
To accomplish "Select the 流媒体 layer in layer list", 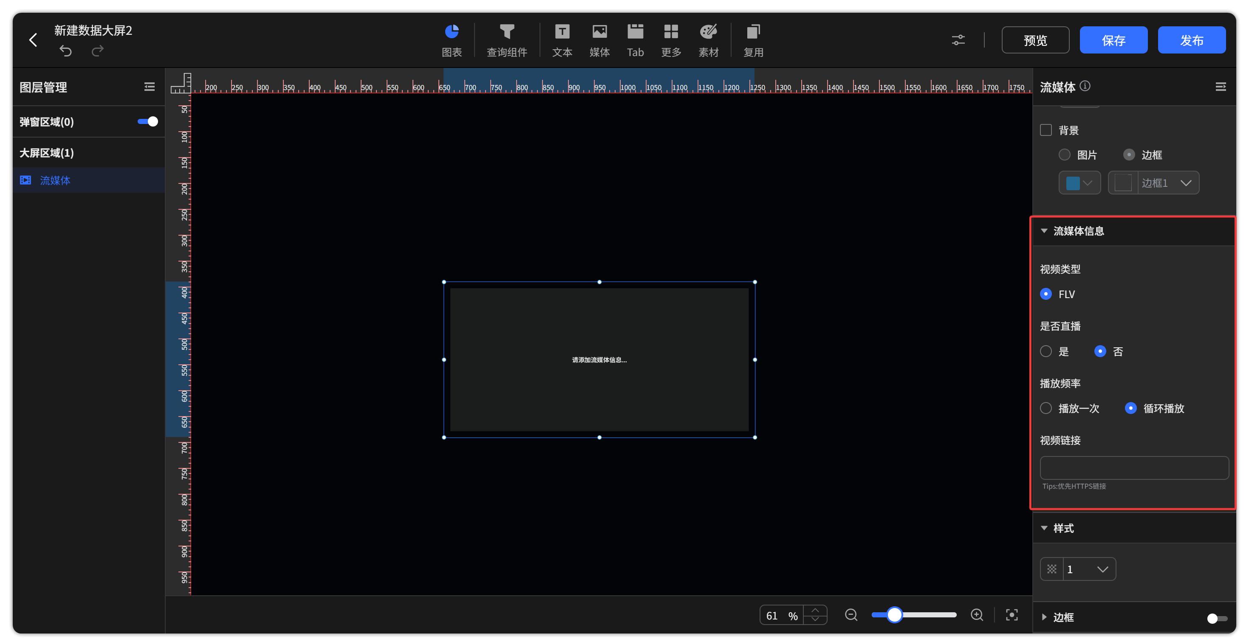I will (x=89, y=180).
